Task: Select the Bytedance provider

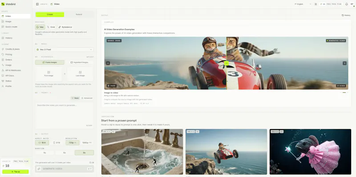Action: 65,27
